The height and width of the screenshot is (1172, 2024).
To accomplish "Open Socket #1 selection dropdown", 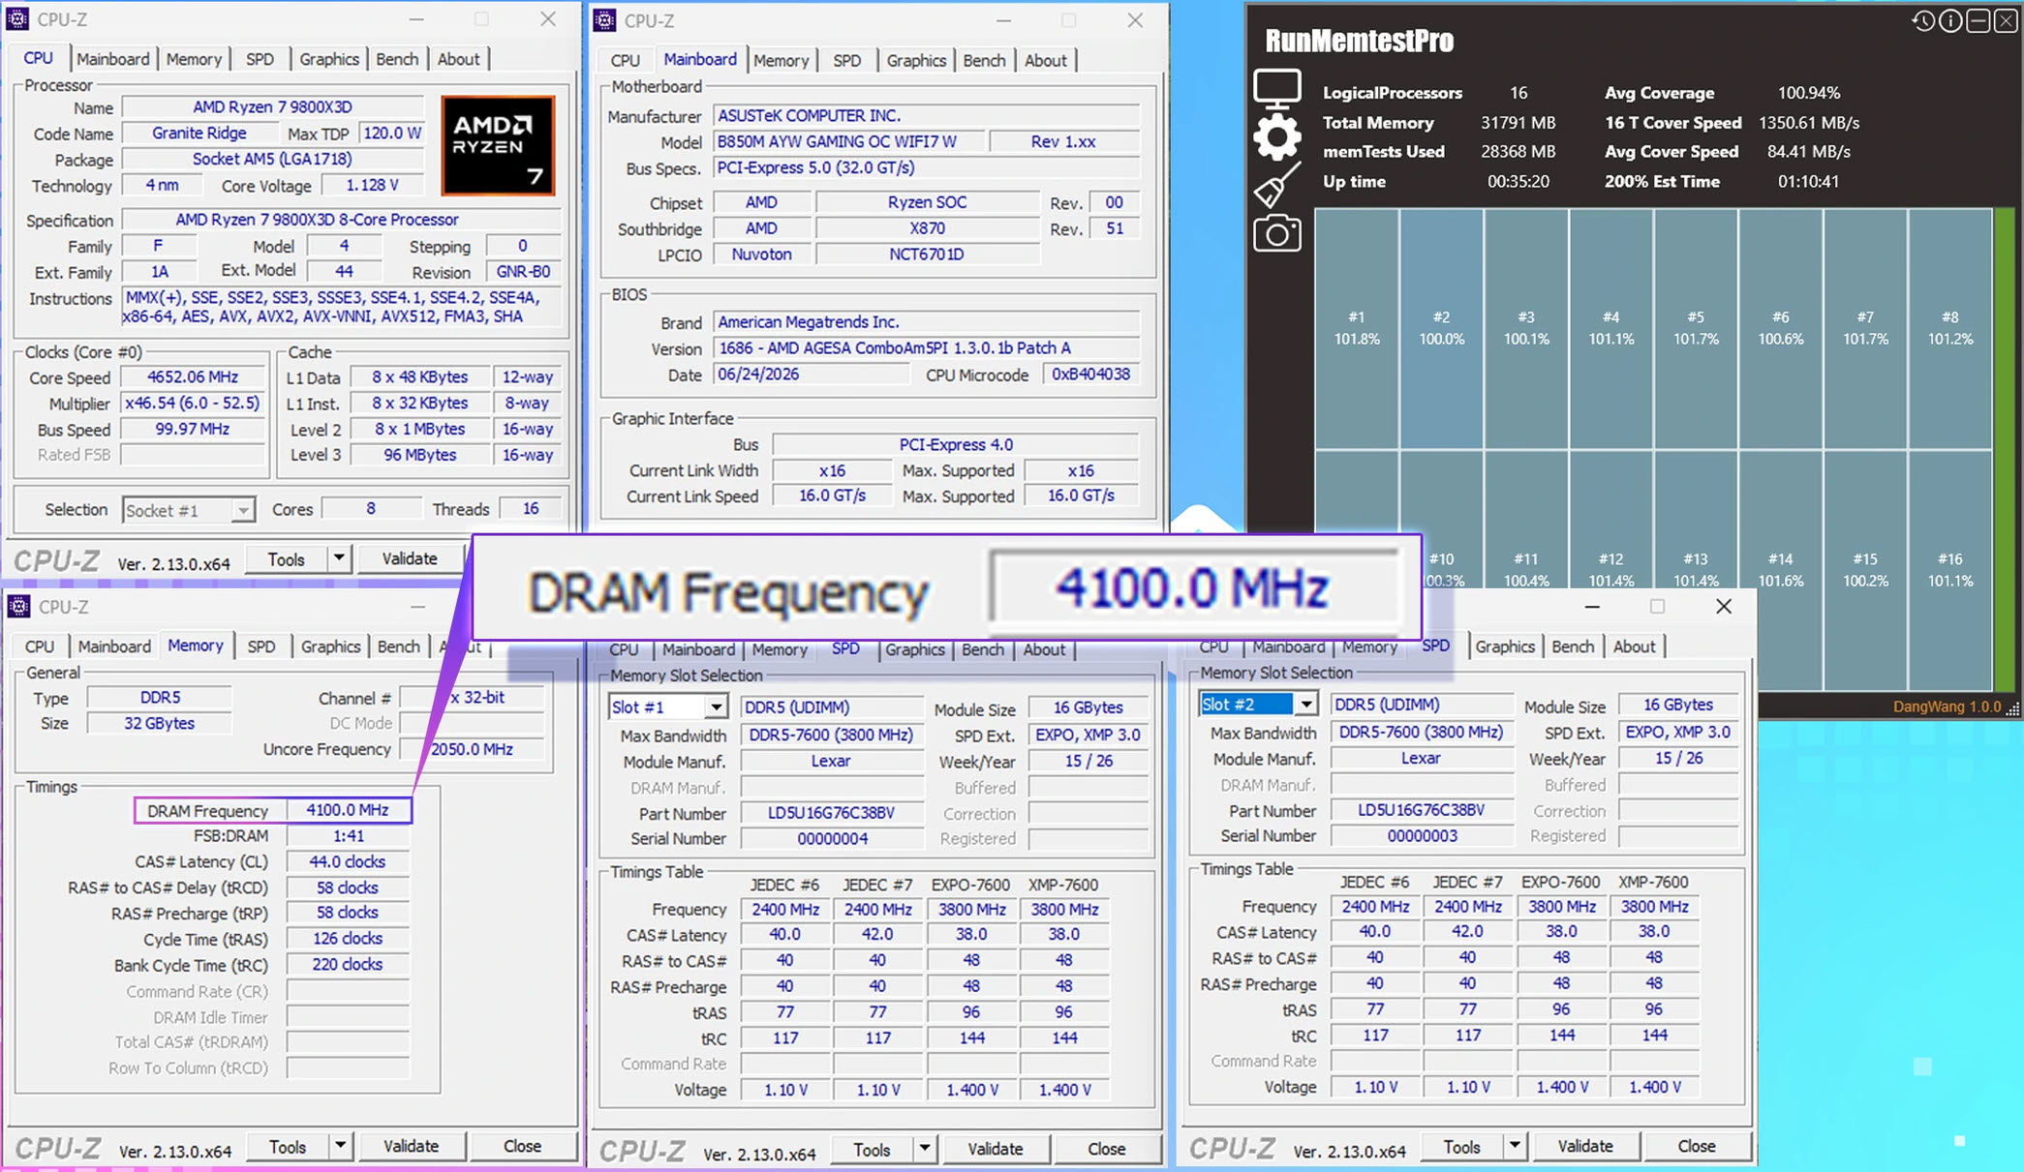I will (189, 510).
